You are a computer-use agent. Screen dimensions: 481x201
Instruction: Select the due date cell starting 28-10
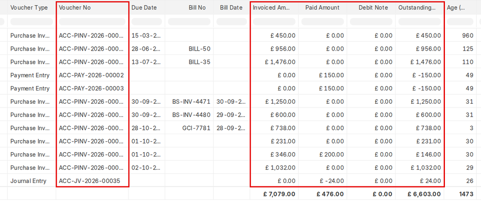pyautogui.click(x=146, y=128)
